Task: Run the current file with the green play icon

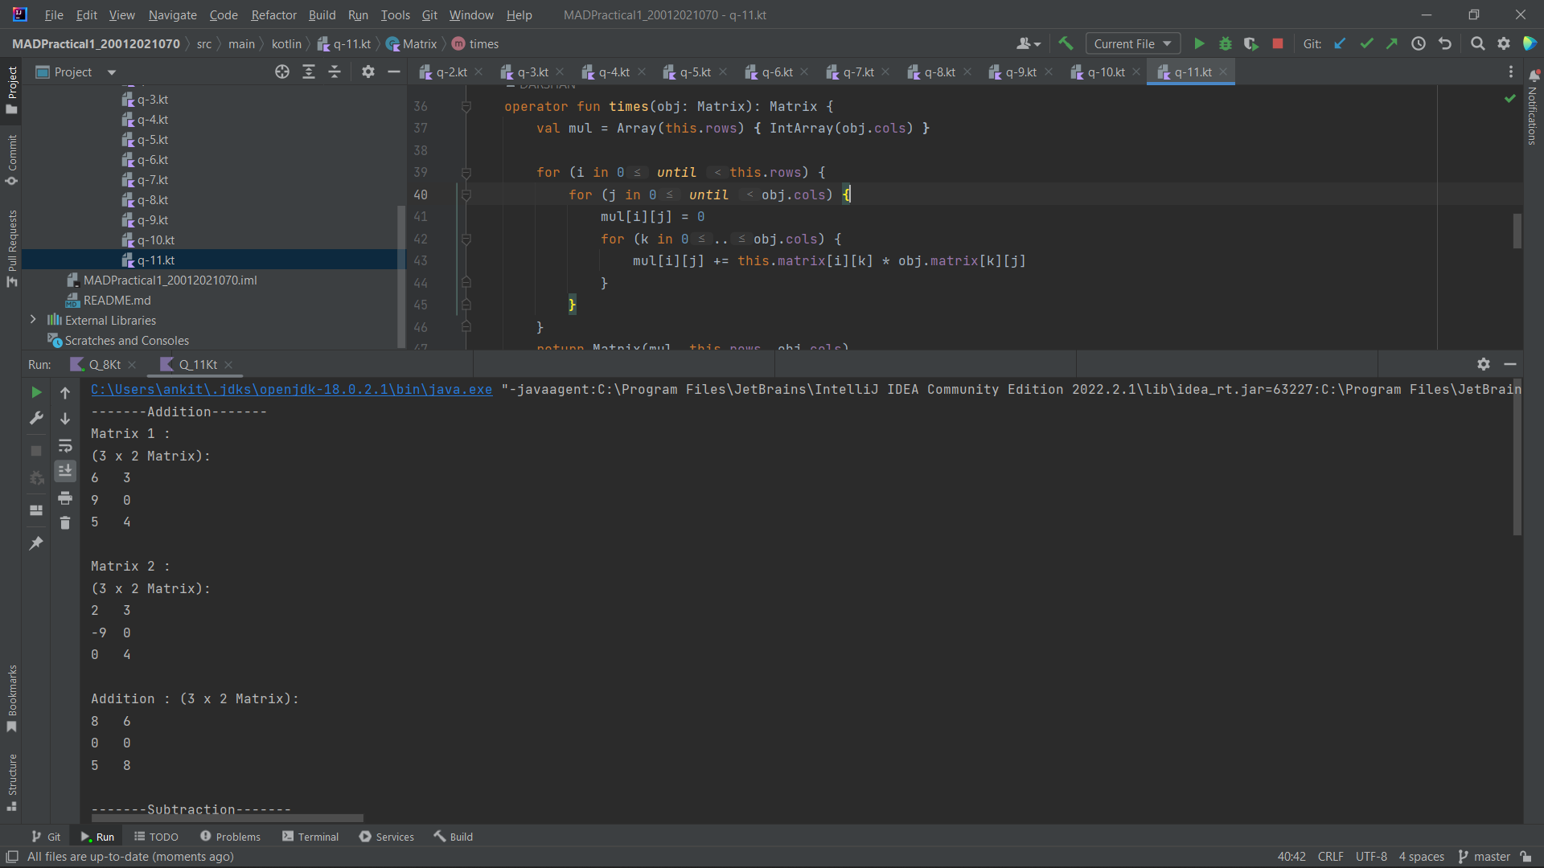Action: coord(1199,43)
